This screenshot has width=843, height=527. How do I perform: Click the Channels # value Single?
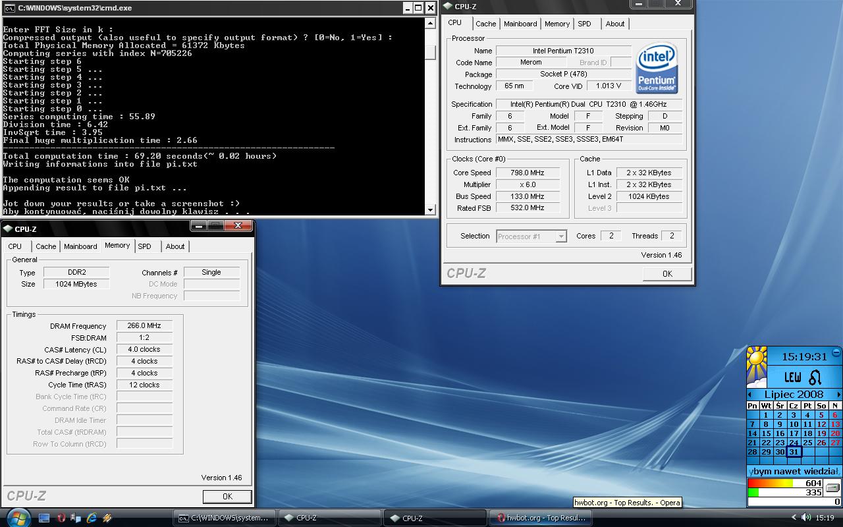(x=211, y=272)
